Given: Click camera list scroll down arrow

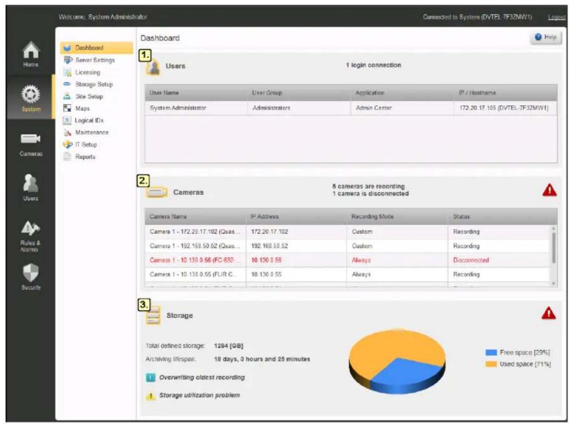Looking at the screenshot, I should (554, 284).
